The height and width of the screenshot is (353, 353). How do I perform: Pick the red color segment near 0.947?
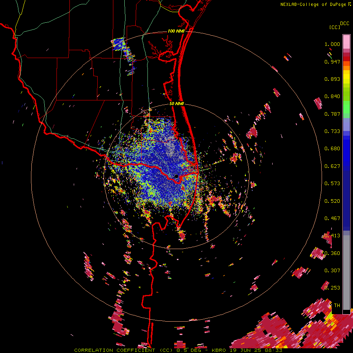point(346,59)
